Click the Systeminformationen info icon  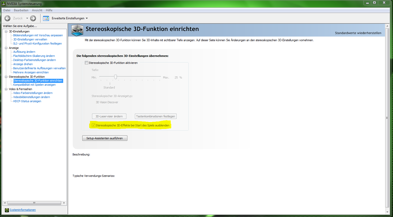[x=7, y=210]
